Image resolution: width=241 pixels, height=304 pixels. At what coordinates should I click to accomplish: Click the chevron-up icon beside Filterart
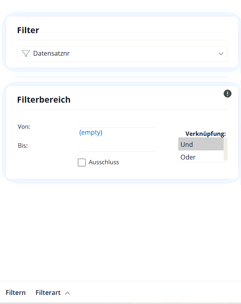[x=67, y=293]
